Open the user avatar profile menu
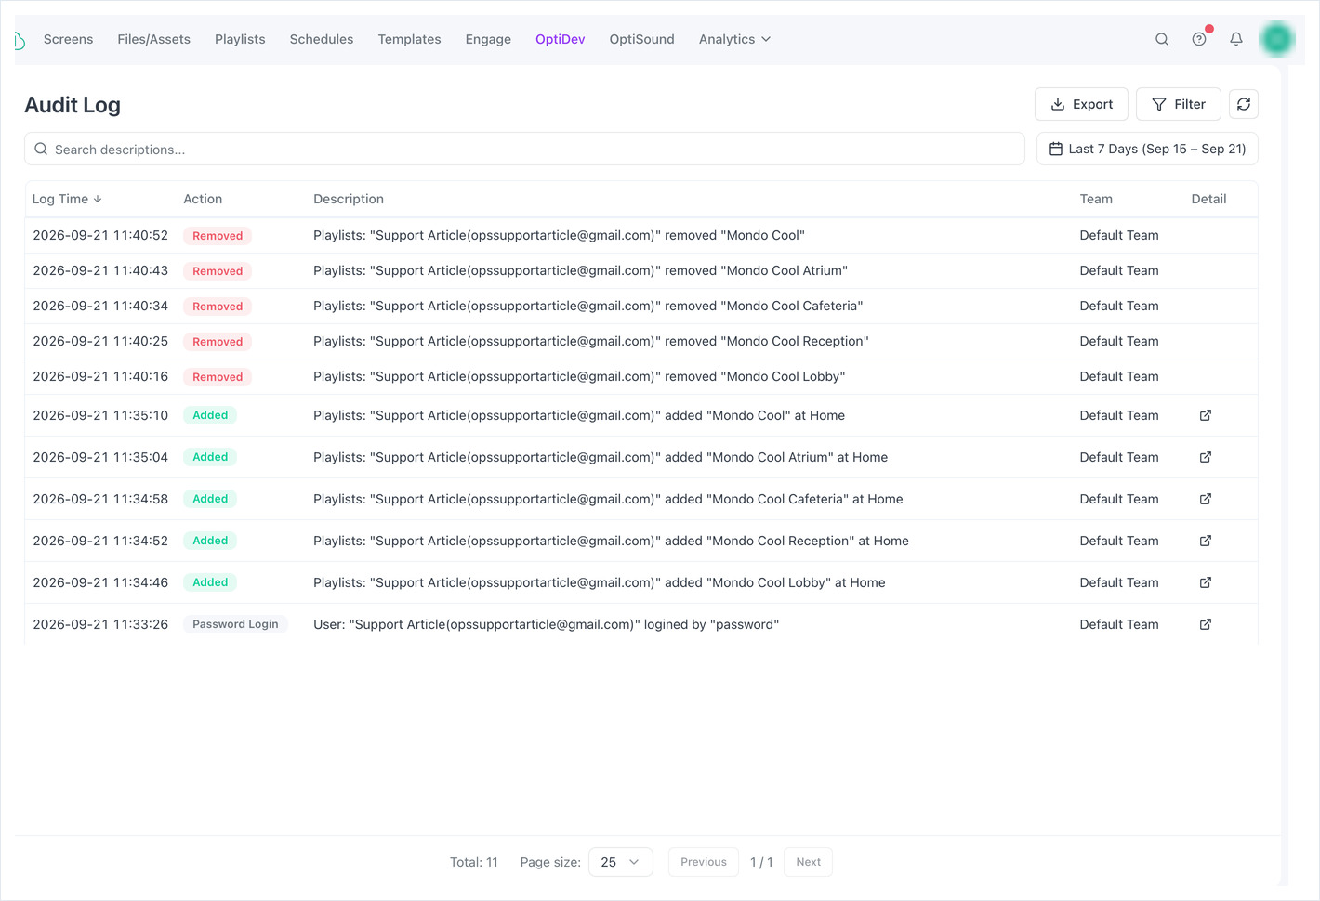This screenshot has height=901, width=1320. (1277, 39)
